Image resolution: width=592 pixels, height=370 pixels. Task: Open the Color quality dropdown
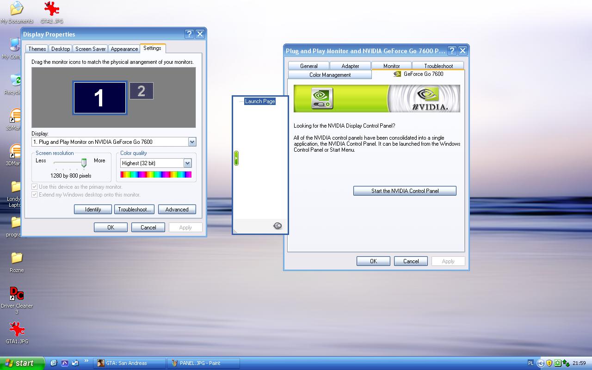(187, 163)
